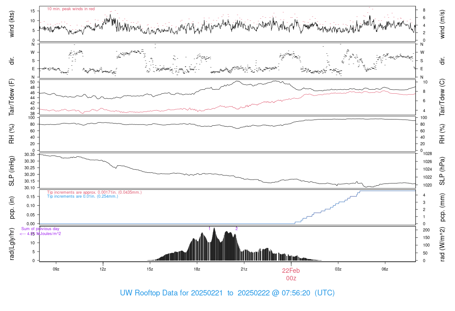Click the 03z time axis label
This screenshot has width=455, height=311.
(338, 269)
